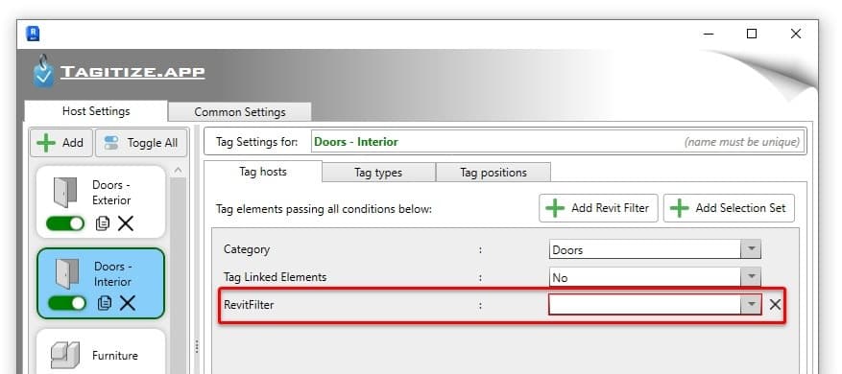
Task: Select the Doors - Interior door icon
Action: click(x=67, y=273)
